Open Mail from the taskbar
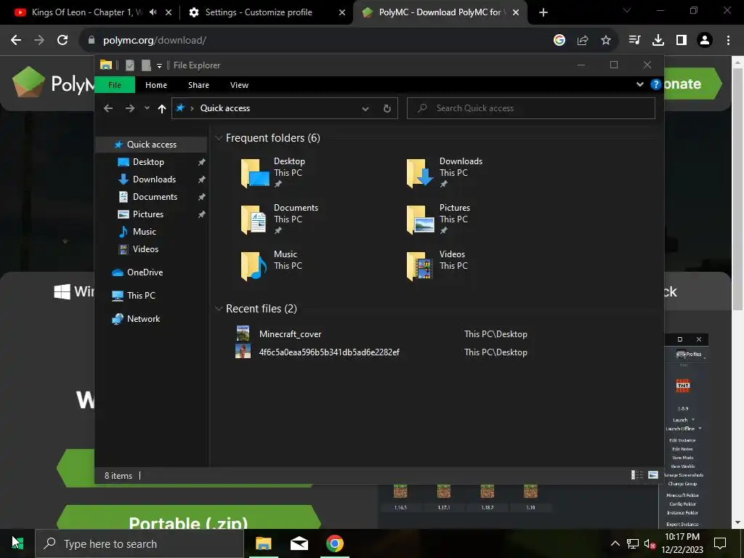Viewport: 744px width, 558px height. click(299, 543)
